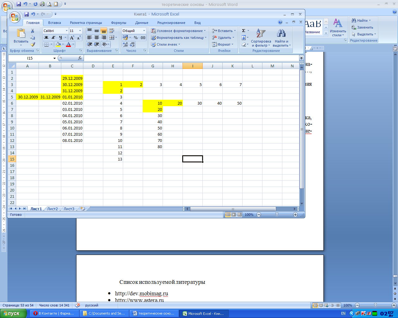The height and width of the screenshot is (318, 398).
Task: Click the AutoSum sigma icon
Action: point(244,31)
